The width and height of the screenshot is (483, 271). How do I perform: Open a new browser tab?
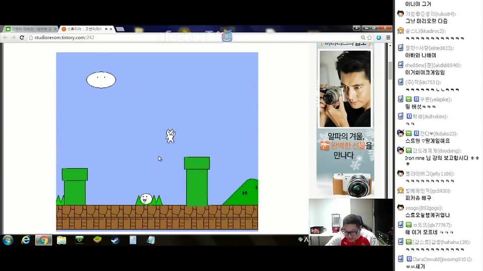click(x=120, y=29)
